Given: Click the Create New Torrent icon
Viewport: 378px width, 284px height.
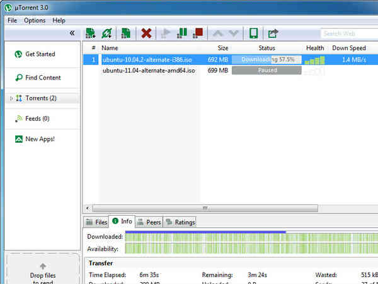Looking at the screenshot, I should 126,33.
